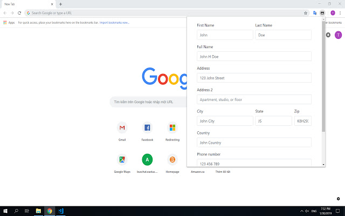
Task: Open the Gmail shortcut tile
Action: coord(122,131)
